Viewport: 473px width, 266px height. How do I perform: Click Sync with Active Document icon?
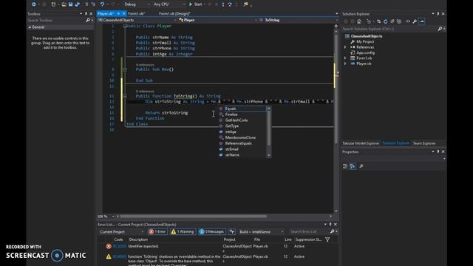coord(378,21)
